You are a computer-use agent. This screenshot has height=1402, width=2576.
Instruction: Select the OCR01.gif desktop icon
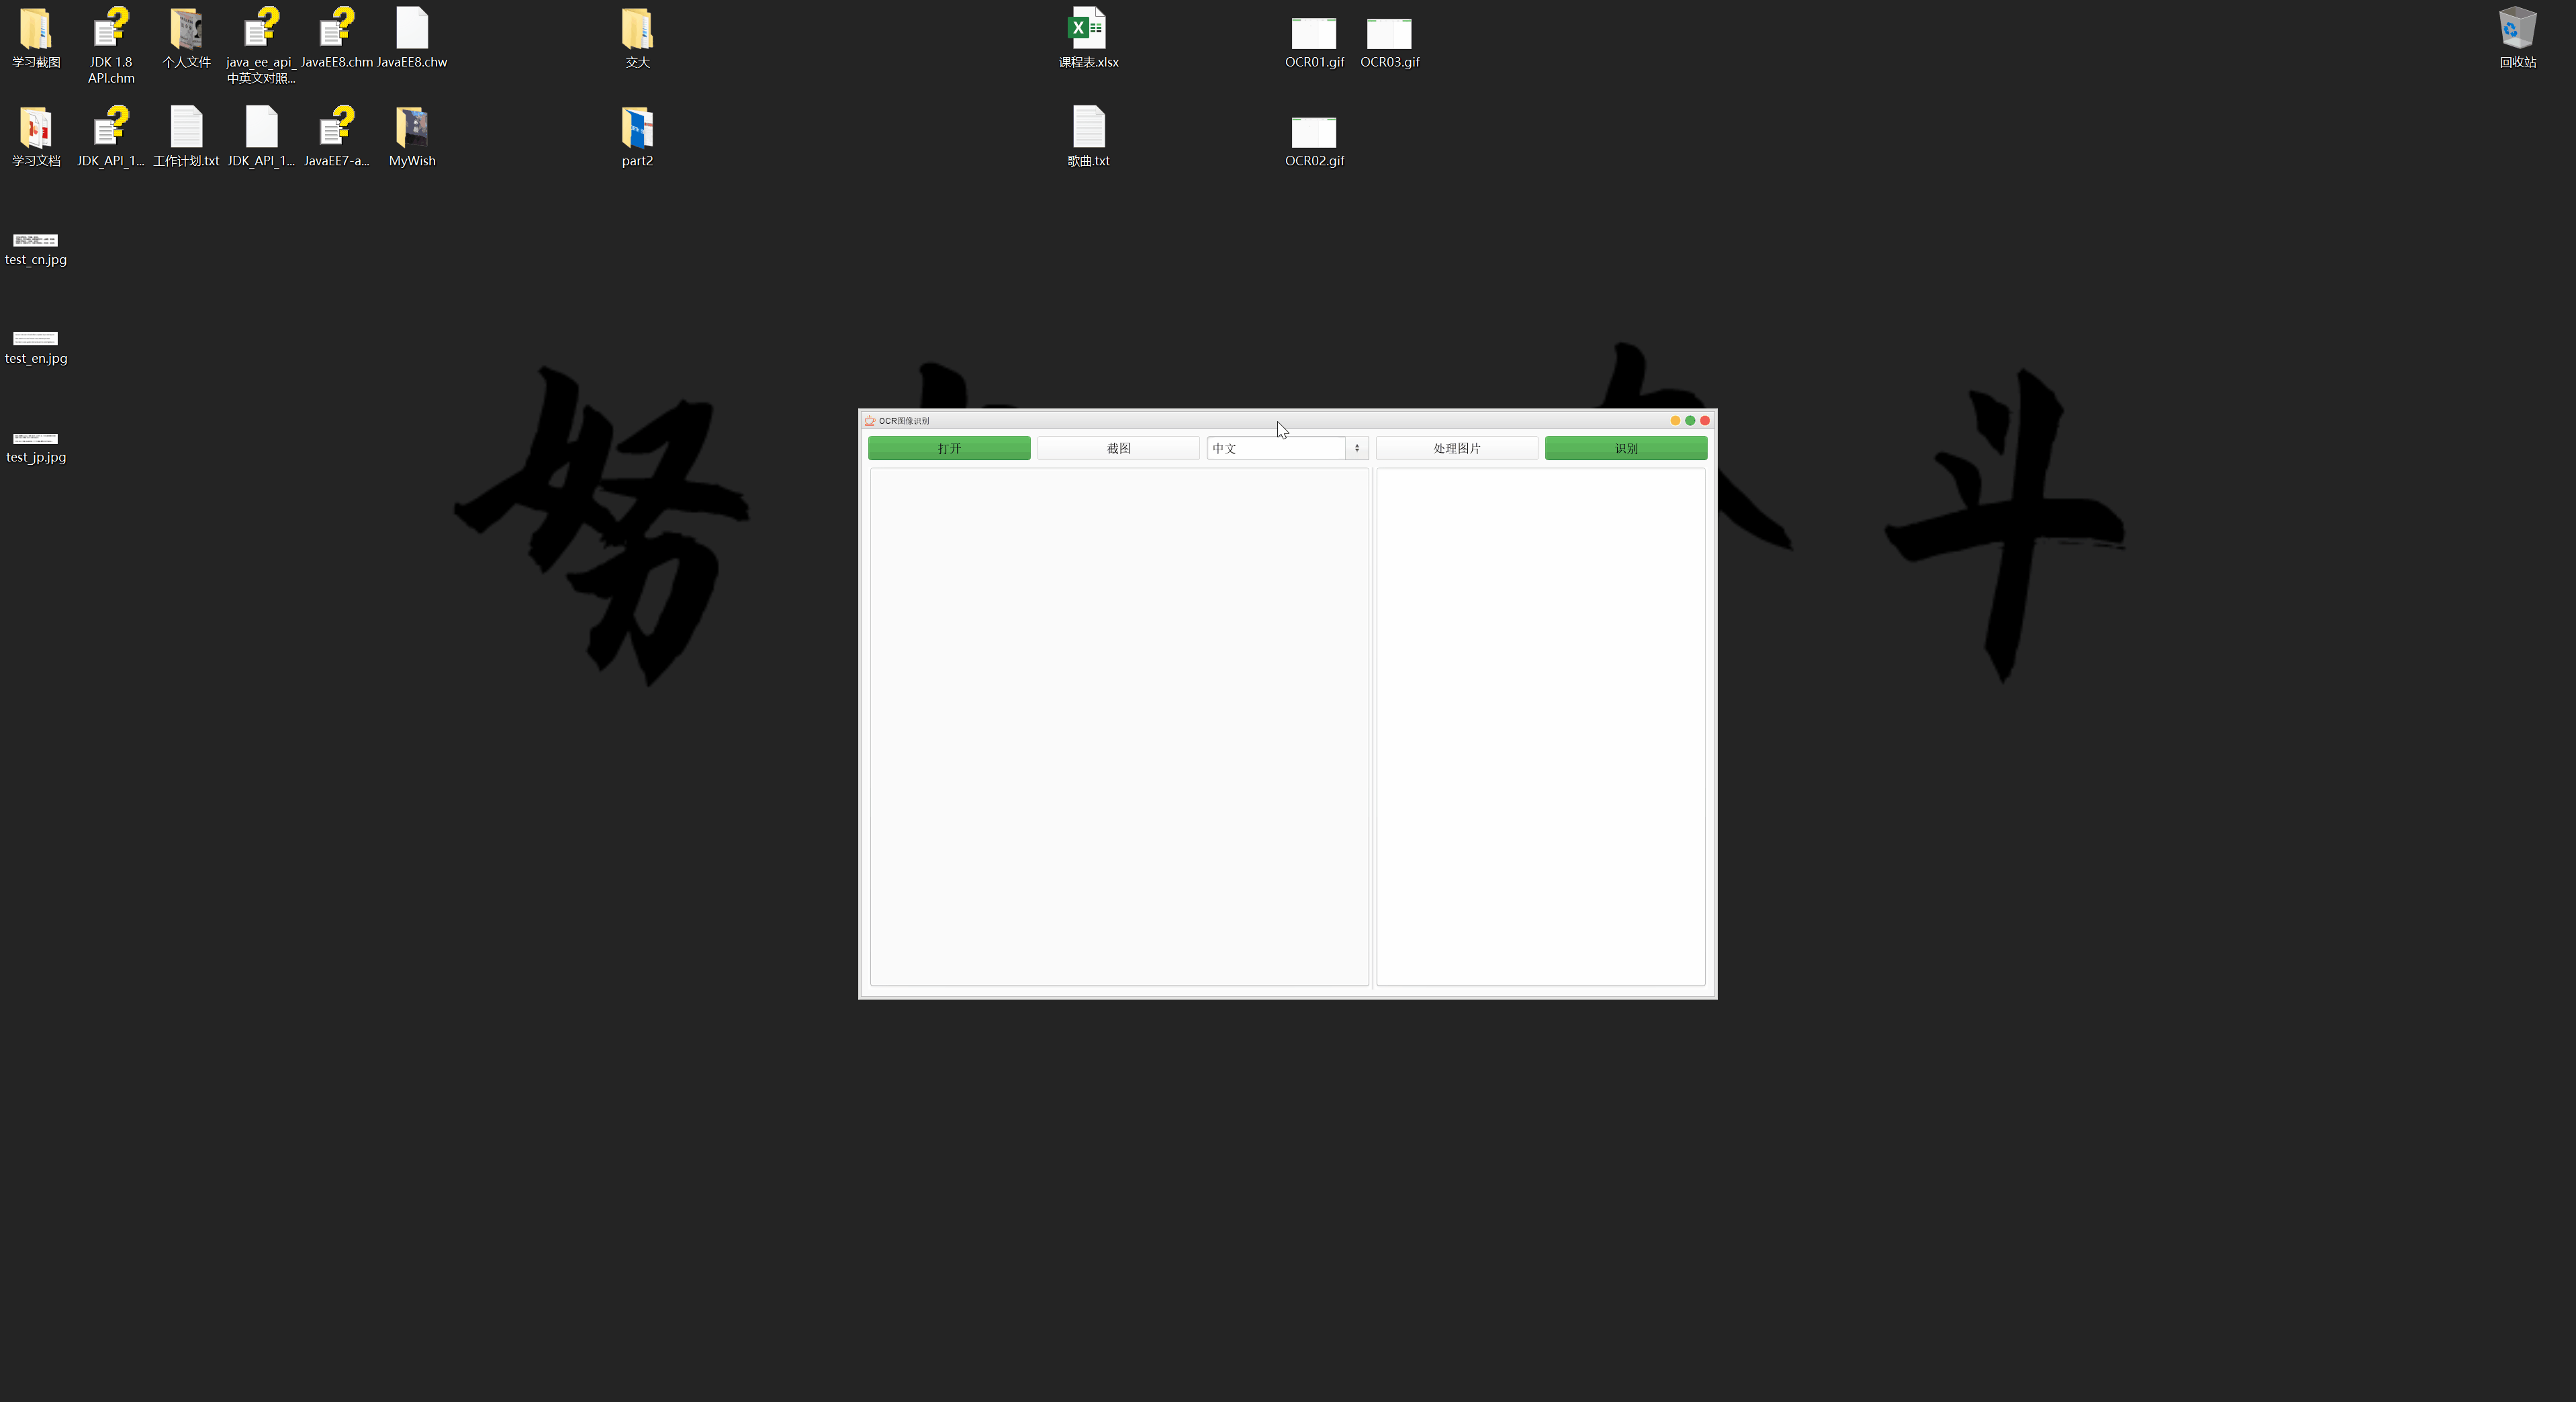[x=1313, y=34]
